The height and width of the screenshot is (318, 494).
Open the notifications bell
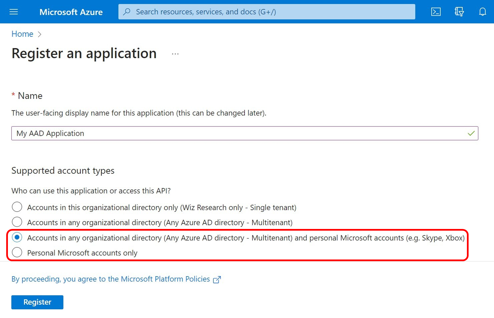(482, 12)
